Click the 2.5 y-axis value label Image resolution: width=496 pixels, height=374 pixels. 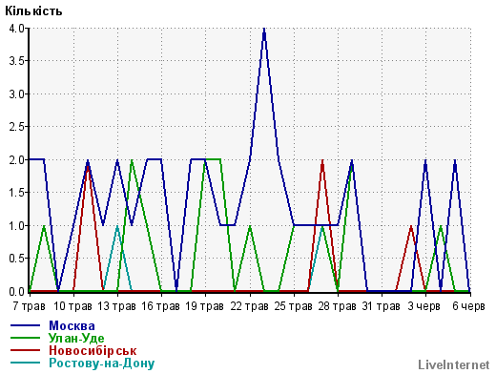point(16,127)
